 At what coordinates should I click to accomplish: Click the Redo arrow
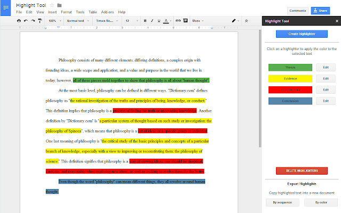[x=33, y=21]
